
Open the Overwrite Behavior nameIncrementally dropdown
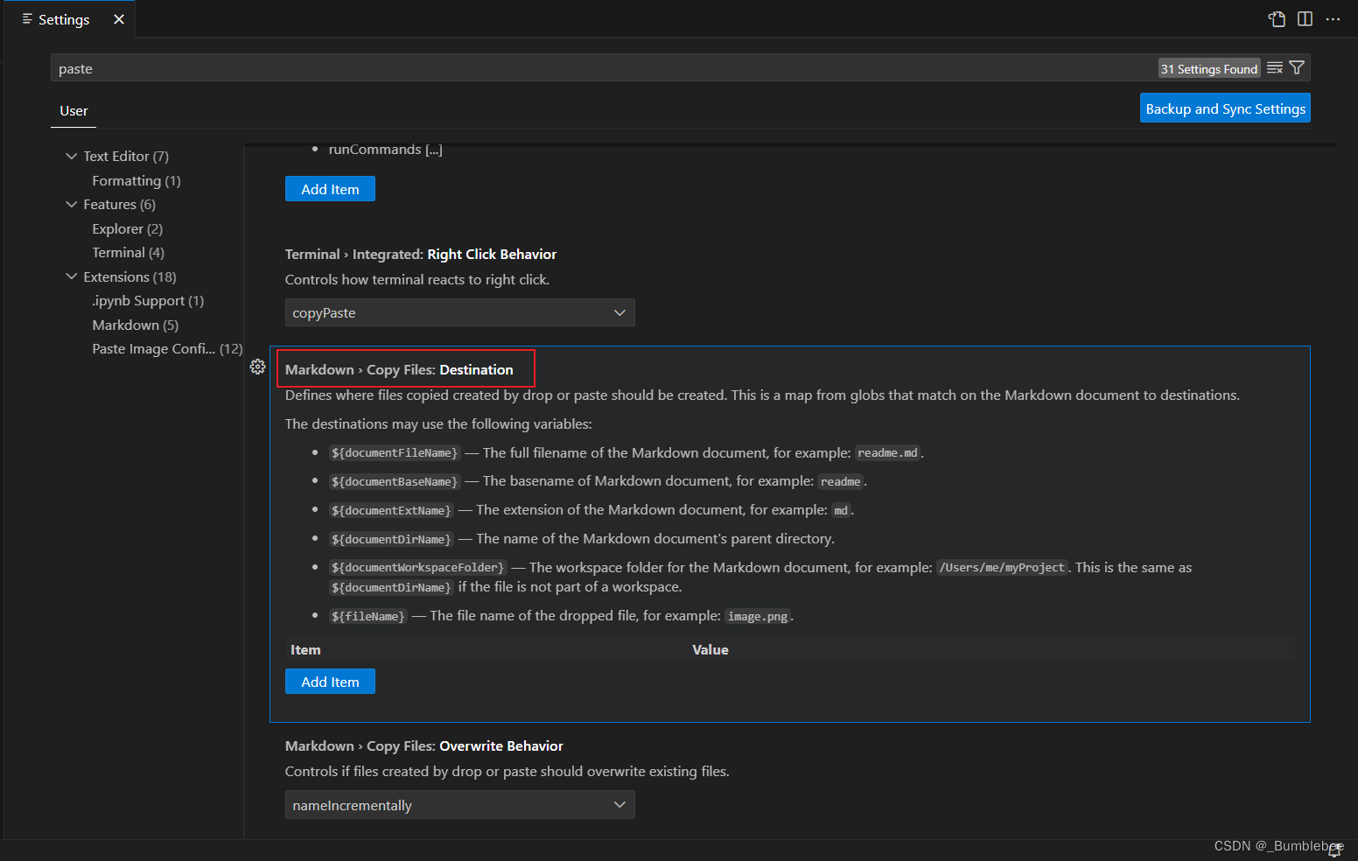click(x=459, y=804)
